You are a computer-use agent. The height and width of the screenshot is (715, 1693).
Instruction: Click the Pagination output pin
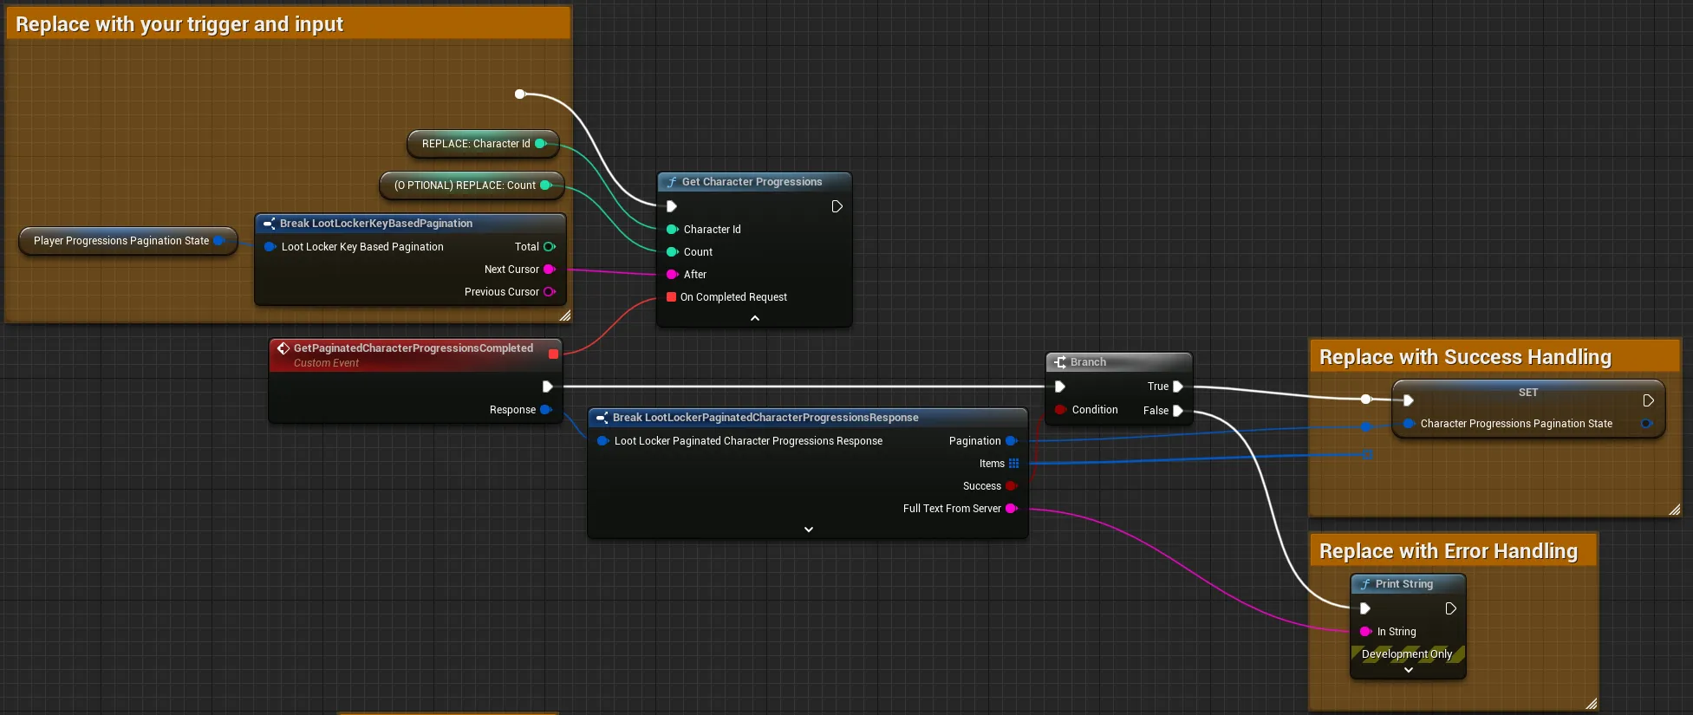coord(1011,441)
